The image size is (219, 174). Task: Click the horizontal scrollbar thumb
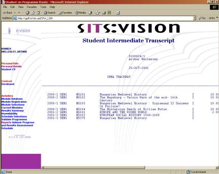(94, 167)
